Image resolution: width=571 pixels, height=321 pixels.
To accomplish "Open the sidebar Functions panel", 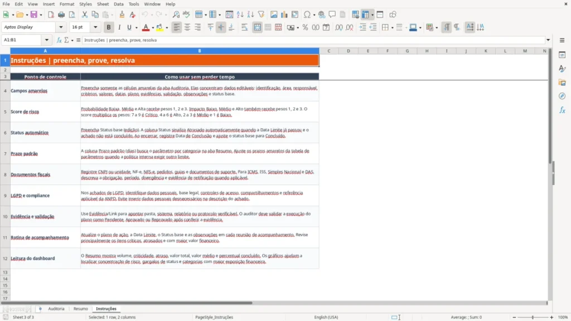I will tap(562, 110).
